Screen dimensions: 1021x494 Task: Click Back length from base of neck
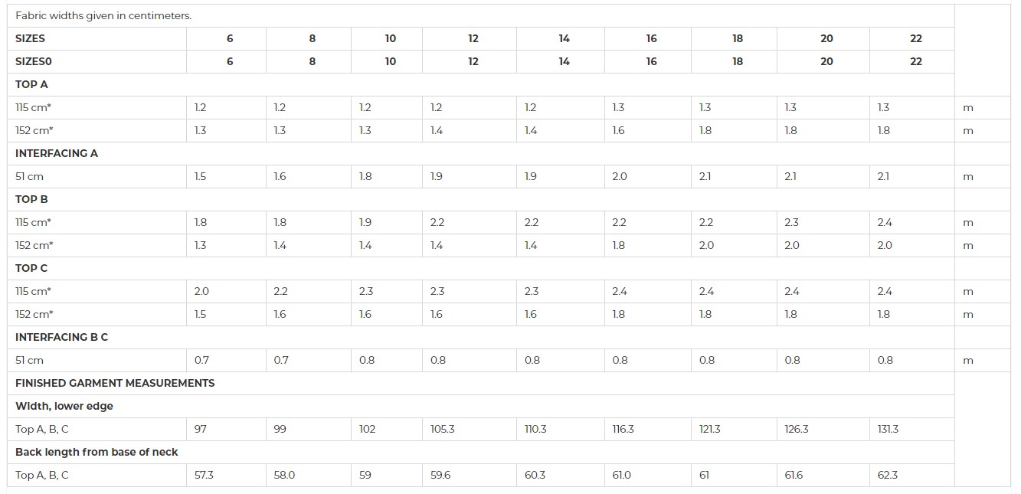tap(97, 452)
